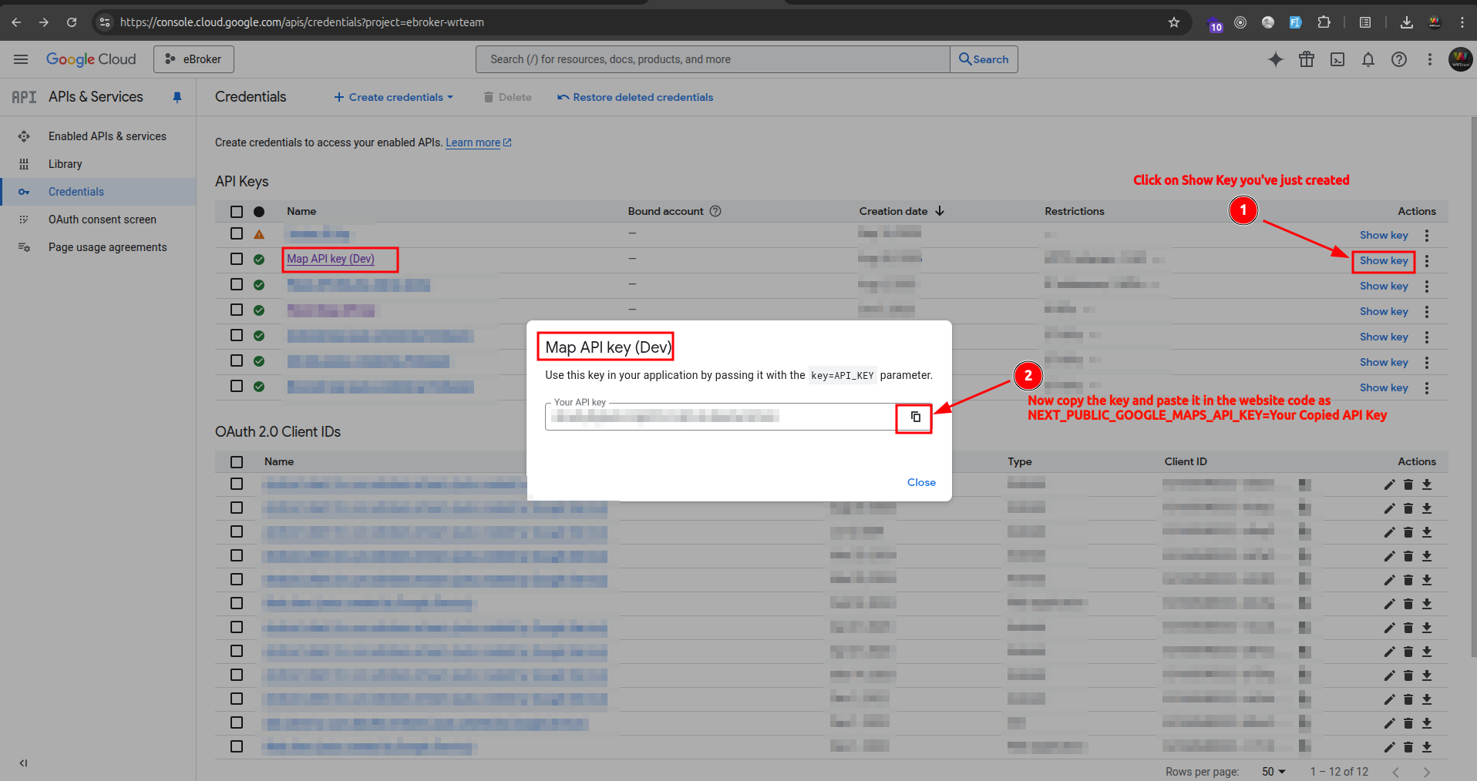Close the Map API key dialog
Image resolution: width=1477 pixels, height=781 pixels.
[x=921, y=482]
